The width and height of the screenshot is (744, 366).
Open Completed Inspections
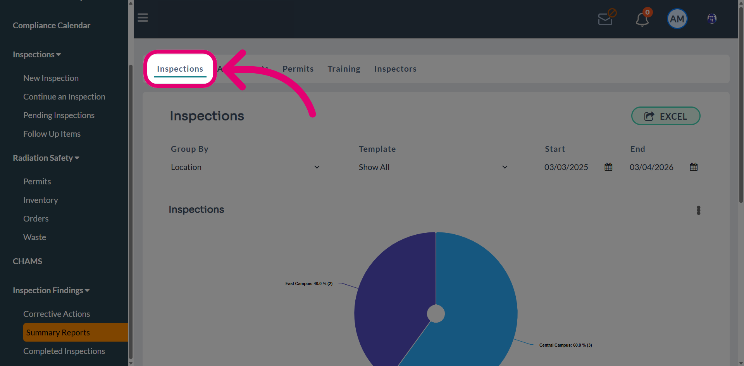click(64, 351)
